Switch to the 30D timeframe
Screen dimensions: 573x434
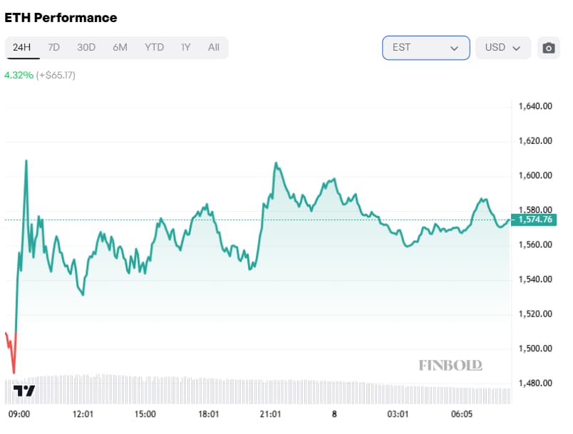(86, 48)
